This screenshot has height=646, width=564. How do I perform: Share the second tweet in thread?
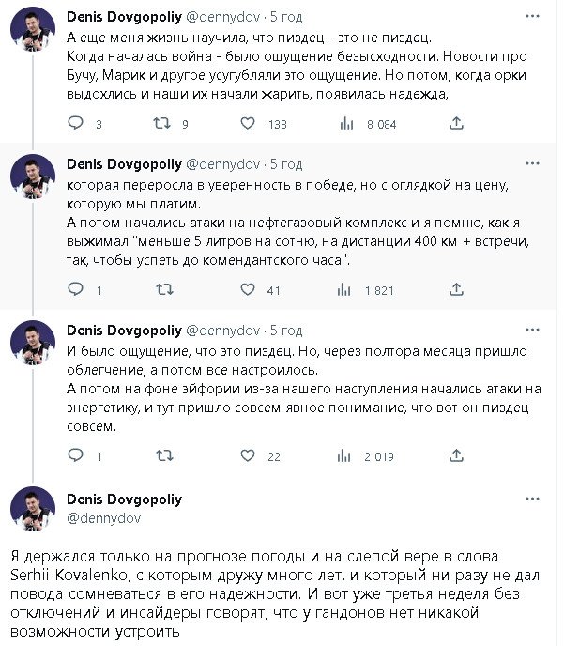tap(457, 290)
